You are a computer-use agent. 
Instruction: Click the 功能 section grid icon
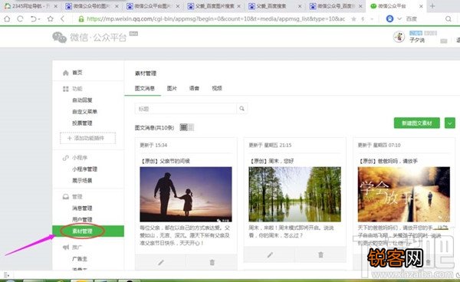coord(65,89)
